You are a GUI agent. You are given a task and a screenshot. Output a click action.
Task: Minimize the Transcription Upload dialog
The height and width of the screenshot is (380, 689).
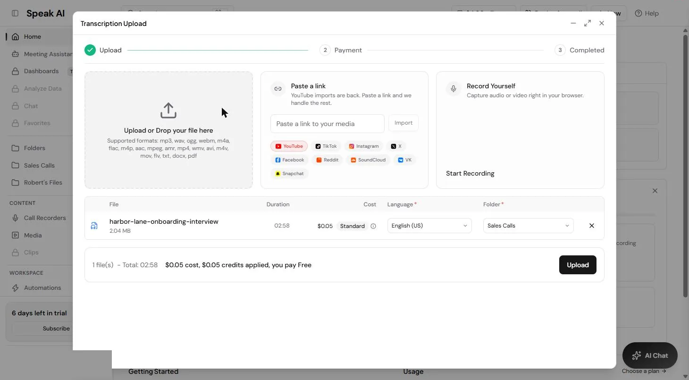[x=573, y=23]
